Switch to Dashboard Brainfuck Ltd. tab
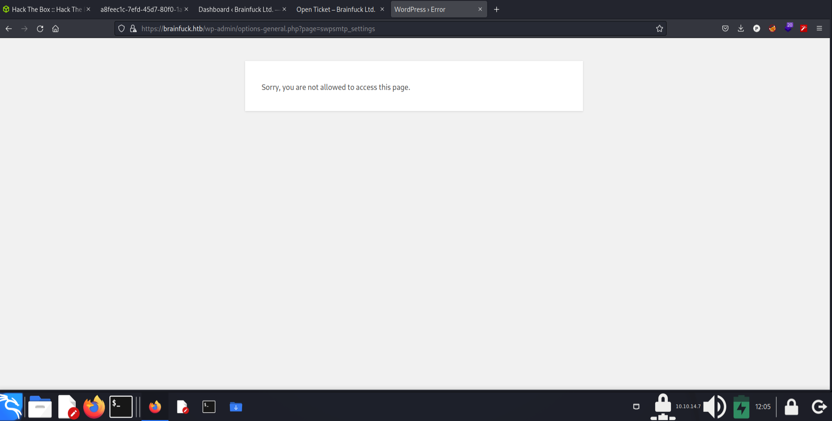The image size is (832, 421). click(x=238, y=10)
